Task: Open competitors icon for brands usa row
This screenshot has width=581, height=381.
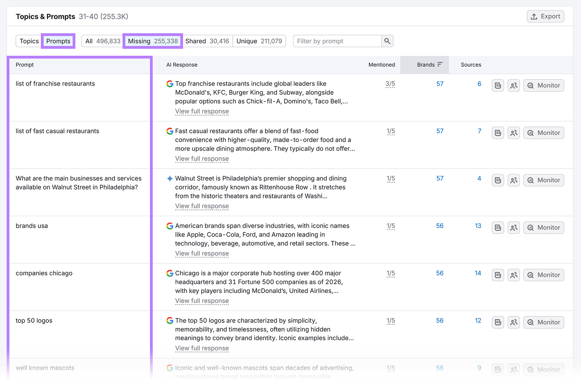Action: coord(514,228)
